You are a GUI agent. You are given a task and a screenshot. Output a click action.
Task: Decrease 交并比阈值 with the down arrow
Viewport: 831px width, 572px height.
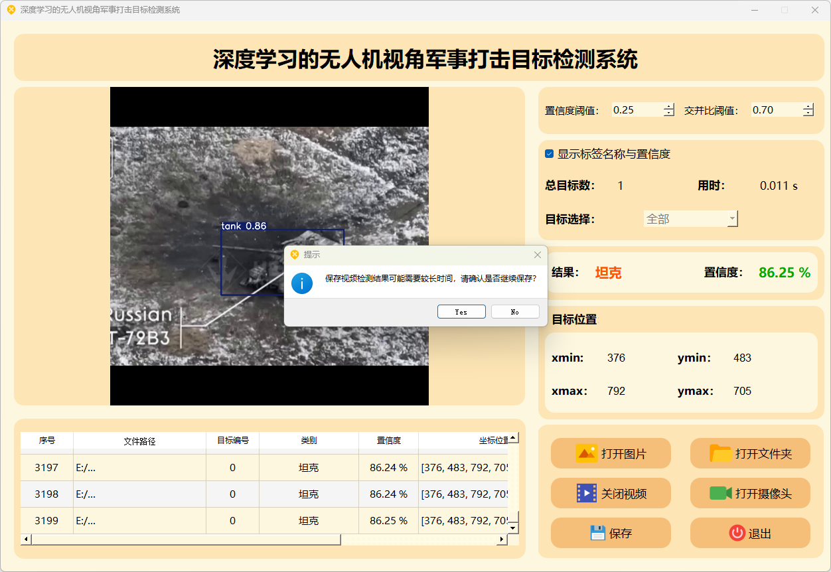(808, 113)
